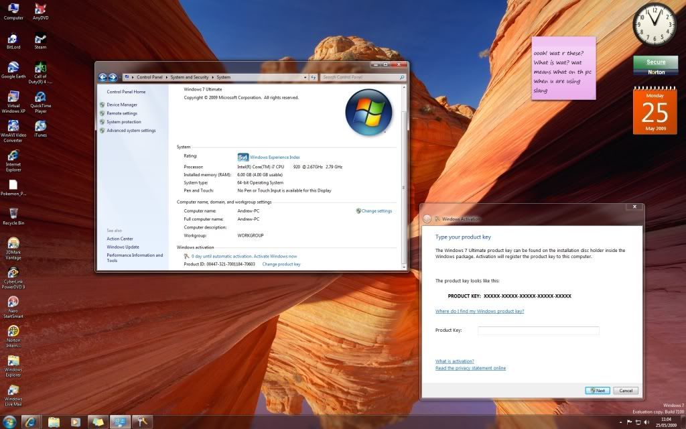Open the folder icon on taskbar
The width and height of the screenshot is (686, 429).
click(54, 422)
